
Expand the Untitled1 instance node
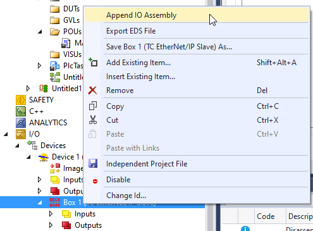pos(28,89)
